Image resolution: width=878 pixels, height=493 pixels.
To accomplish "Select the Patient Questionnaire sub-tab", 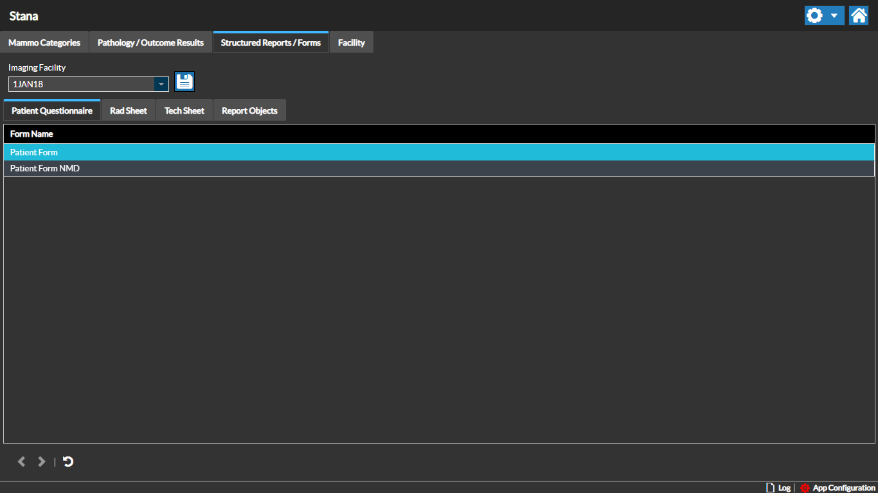I will pyautogui.click(x=52, y=111).
